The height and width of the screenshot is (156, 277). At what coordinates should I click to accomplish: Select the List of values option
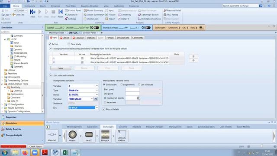tap(139, 84)
